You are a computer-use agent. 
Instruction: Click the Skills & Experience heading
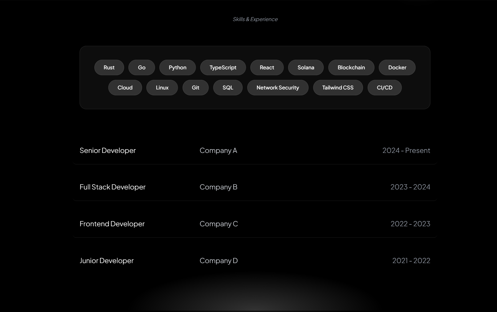pyautogui.click(x=255, y=19)
